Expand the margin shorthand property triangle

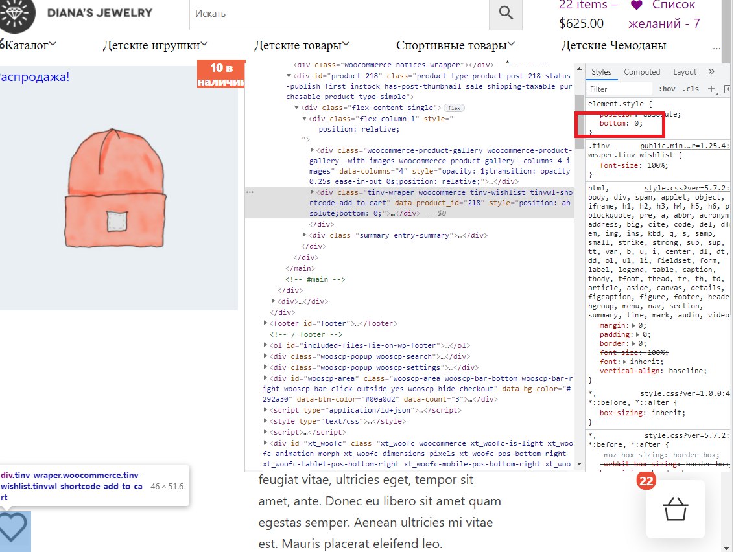634,325
